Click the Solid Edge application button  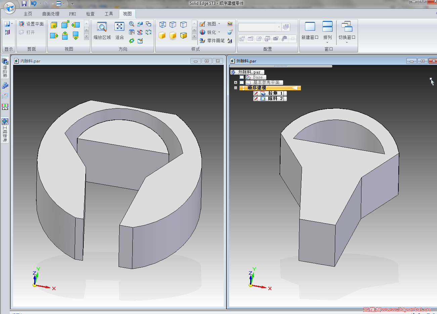(x=9, y=7)
